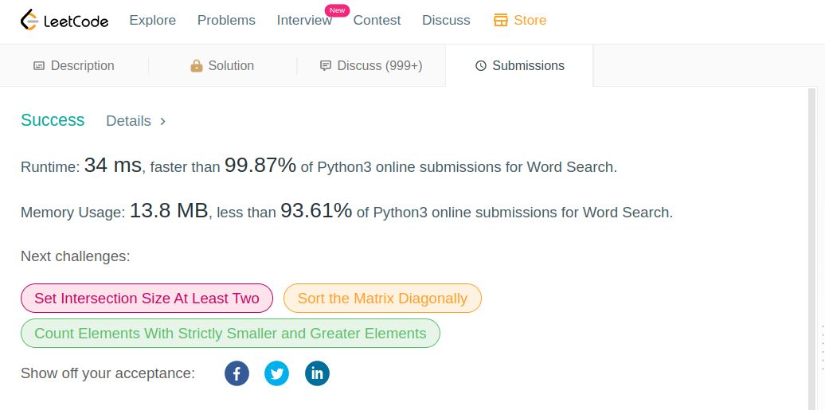The image size is (825, 410).
Task: Share acceptance on Twitter
Action: point(277,373)
